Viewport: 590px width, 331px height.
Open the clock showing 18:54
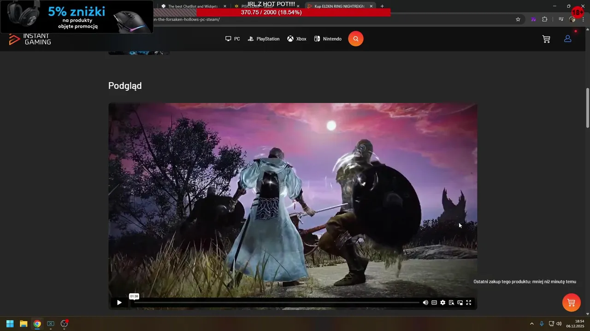(x=575, y=324)
